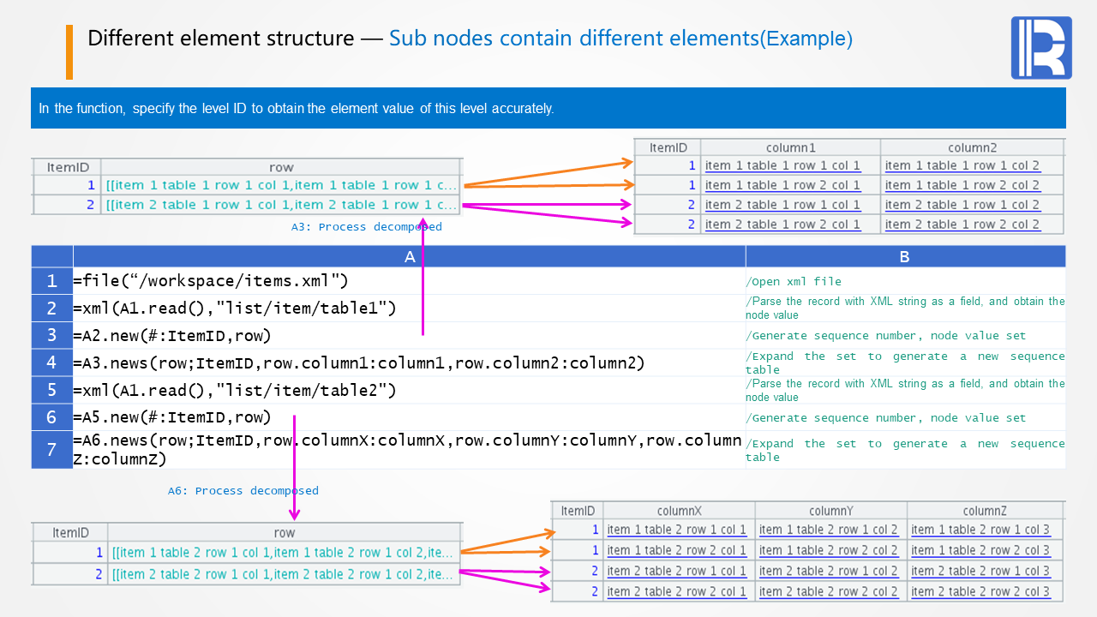Select the row cell starting "[[item 2 table 1"

(281, 205)
